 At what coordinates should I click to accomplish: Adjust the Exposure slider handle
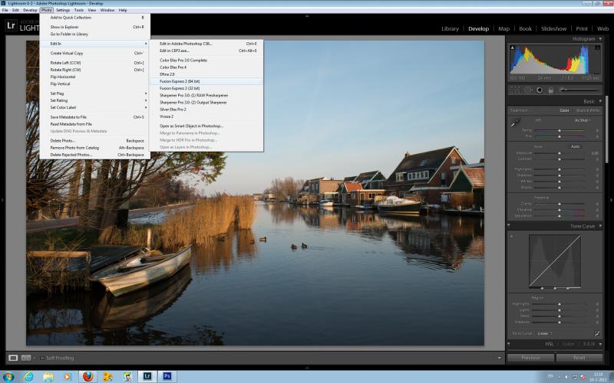(560, 153)
